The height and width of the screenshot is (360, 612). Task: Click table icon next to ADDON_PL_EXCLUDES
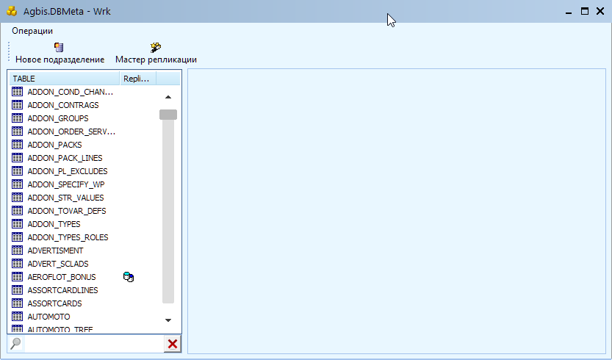(x=17, y=171)
